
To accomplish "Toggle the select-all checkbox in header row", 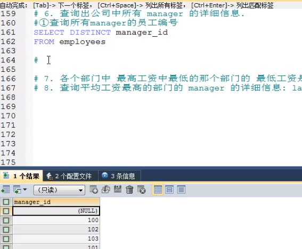I will coord(6,202).
